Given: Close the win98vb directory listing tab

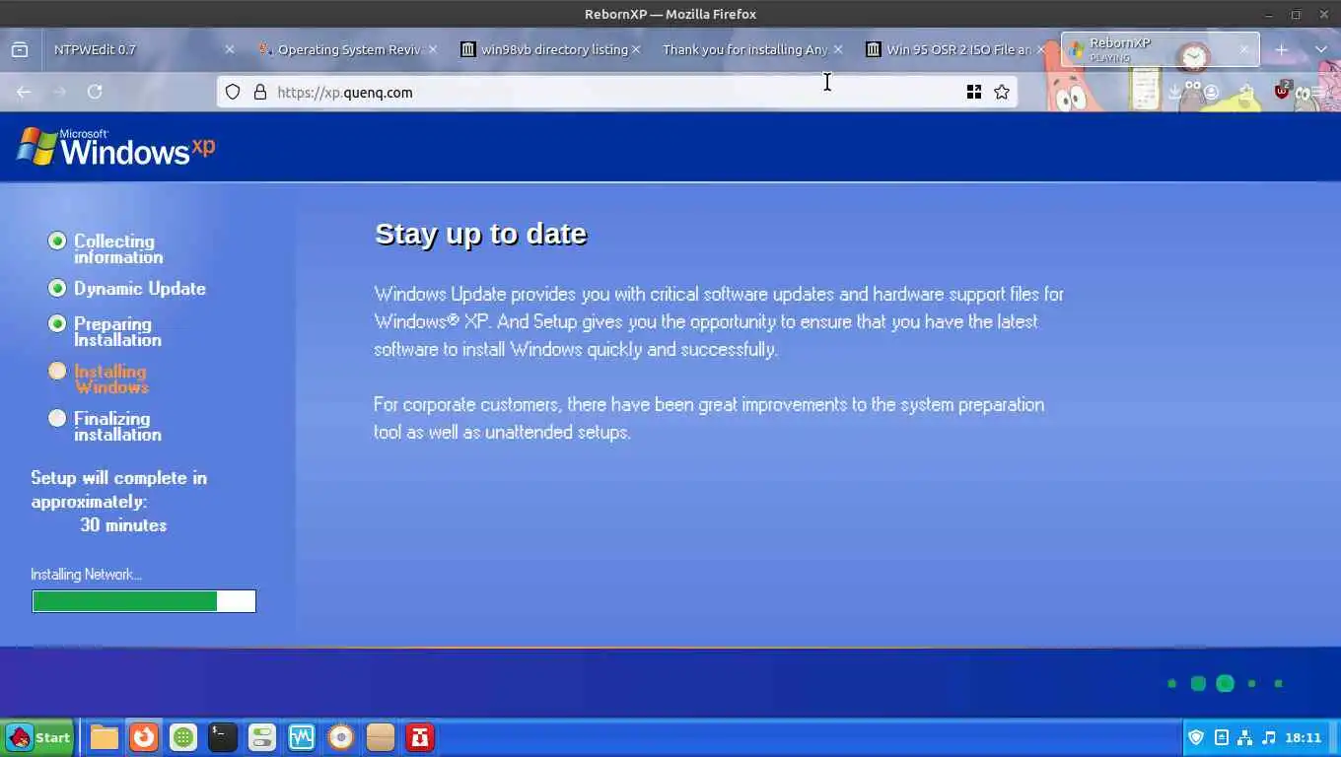Looking at the screenshot, I should pos(636,49).
